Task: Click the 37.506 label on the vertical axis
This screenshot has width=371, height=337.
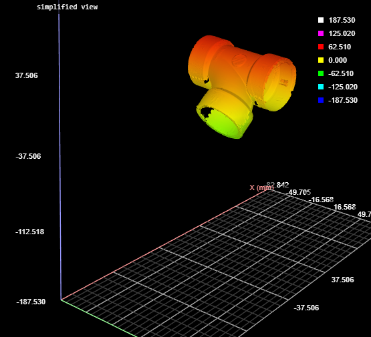Action: point(27,75)
